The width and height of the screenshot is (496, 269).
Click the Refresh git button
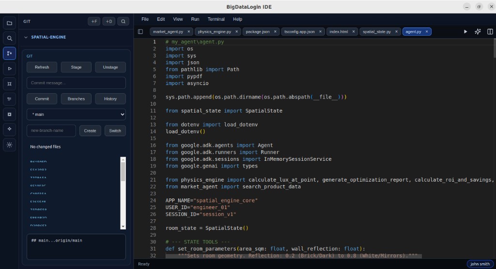42,67
